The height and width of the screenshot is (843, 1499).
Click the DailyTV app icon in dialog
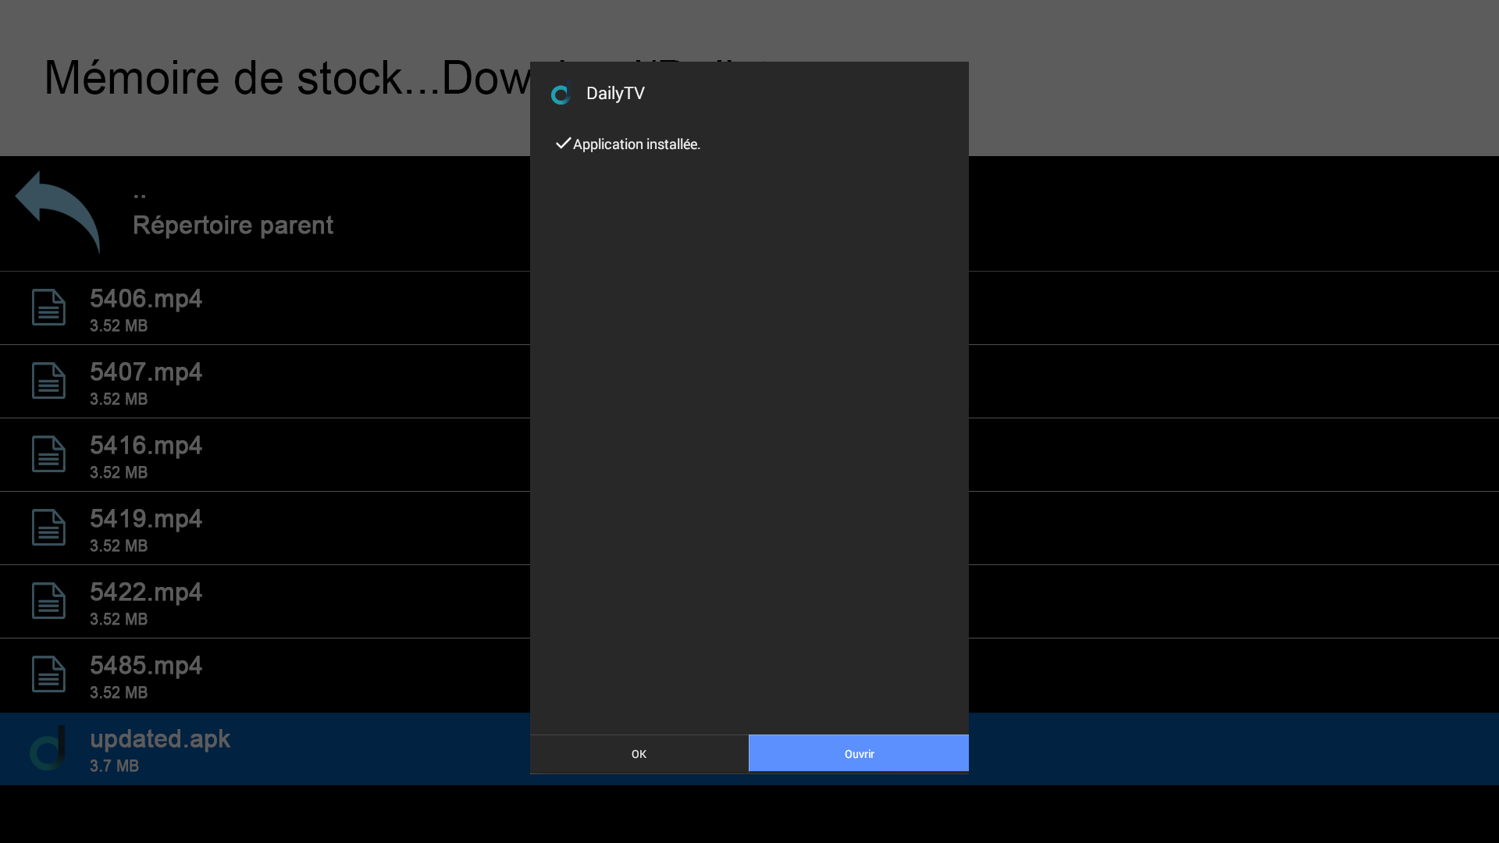click(561, 93)
